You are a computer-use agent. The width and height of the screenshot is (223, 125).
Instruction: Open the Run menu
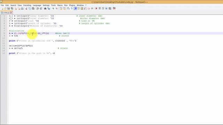(x=66, y=5)
